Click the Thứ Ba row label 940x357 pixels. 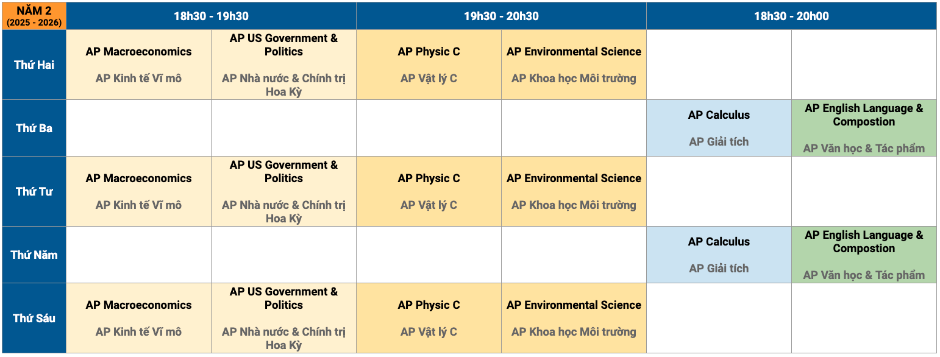pos(34,128)
